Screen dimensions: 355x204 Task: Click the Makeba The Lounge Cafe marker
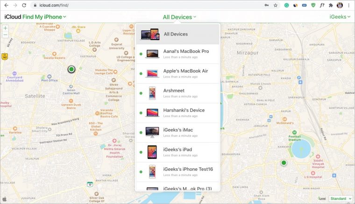(115, 72)
